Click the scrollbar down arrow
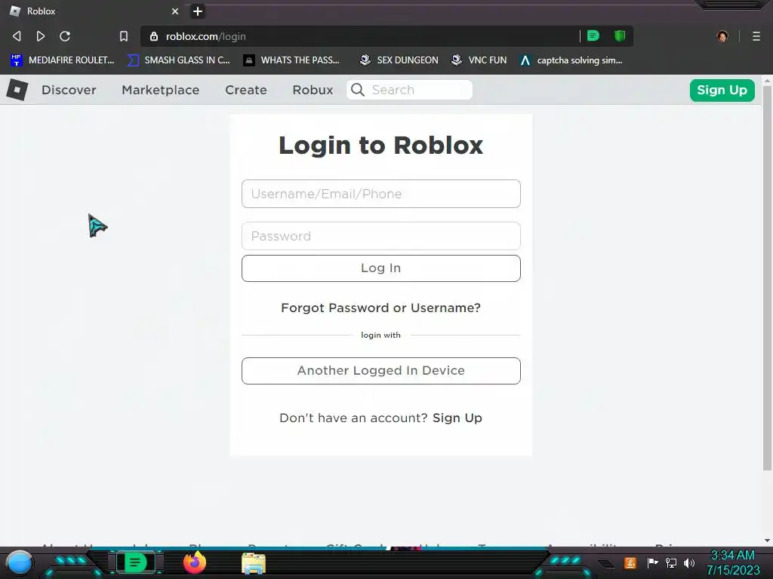The width and height of the screenshot is (773, 579). [x=767, y=540]
